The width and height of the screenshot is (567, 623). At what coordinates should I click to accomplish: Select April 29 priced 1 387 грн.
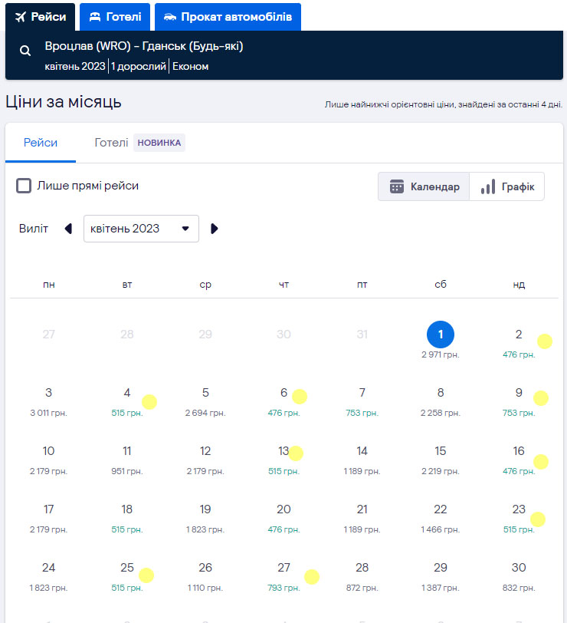tap(441, 576)
